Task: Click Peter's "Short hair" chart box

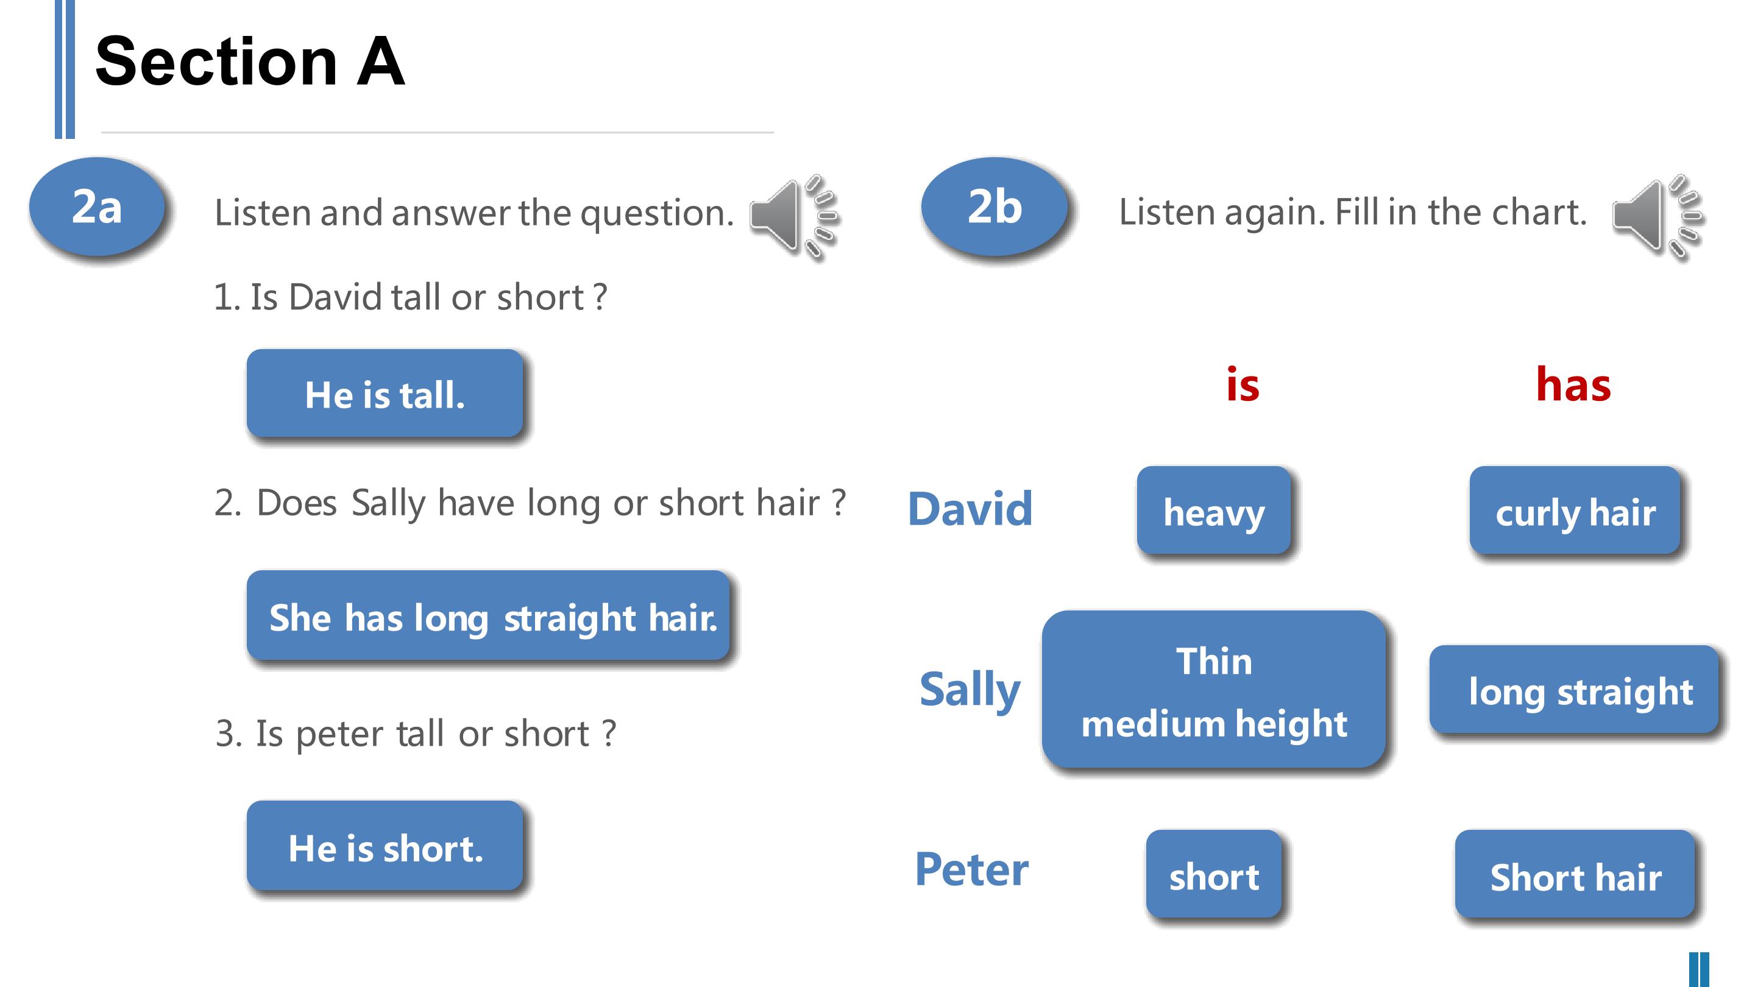Action: click(x=1575, y=875)
